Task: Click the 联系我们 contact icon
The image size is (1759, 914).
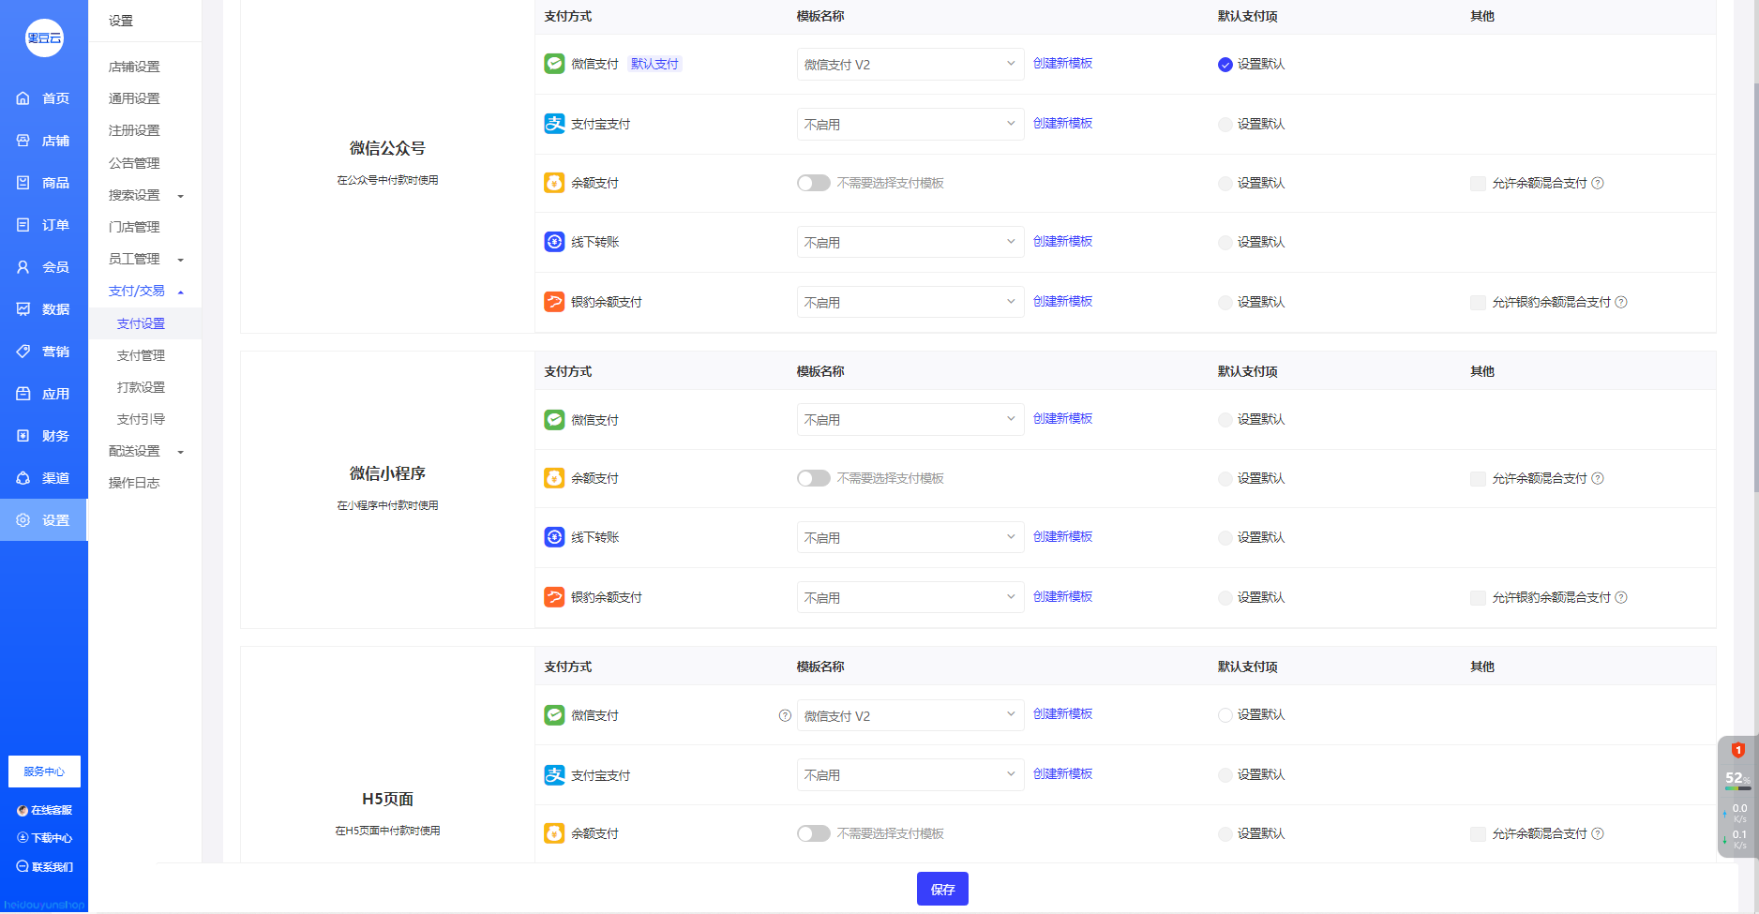Action: click(x=23, y=867)
